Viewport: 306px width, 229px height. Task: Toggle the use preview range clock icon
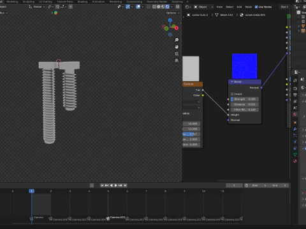(x=246, y=185)
